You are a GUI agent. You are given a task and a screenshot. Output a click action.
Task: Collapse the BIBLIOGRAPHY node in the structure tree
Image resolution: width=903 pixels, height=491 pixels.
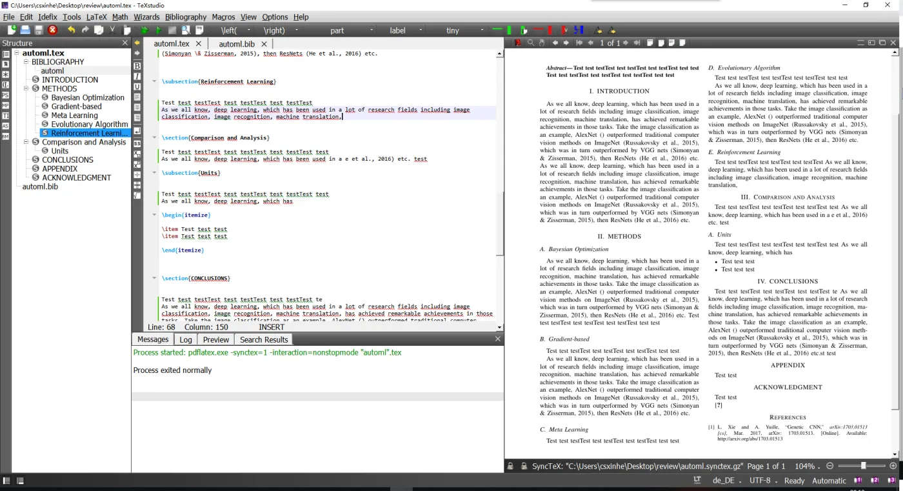(x=26, y=62)
